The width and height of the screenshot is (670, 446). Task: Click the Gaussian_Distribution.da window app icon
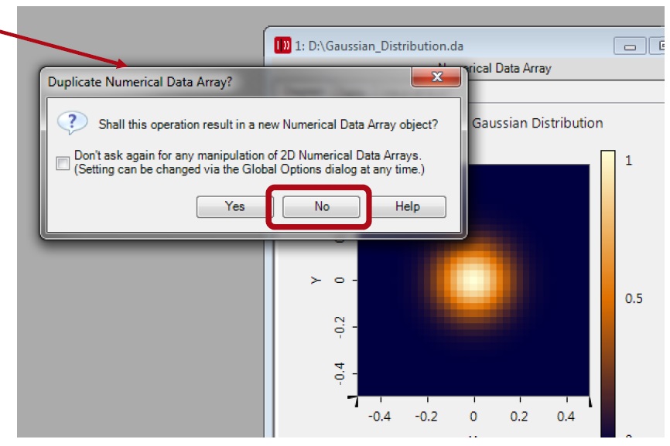[282, 46]
